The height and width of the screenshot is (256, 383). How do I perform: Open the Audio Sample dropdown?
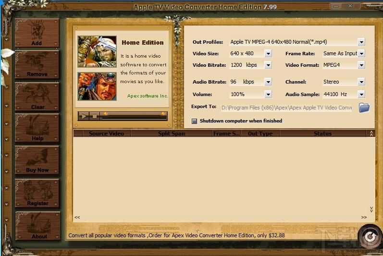pyautogui.click(x=361, y=94)
